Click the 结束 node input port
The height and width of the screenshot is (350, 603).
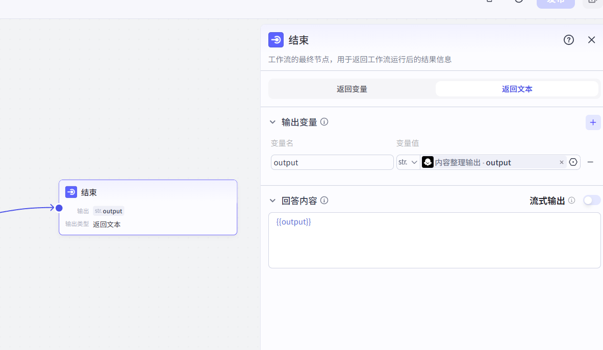tap(59, 208)
